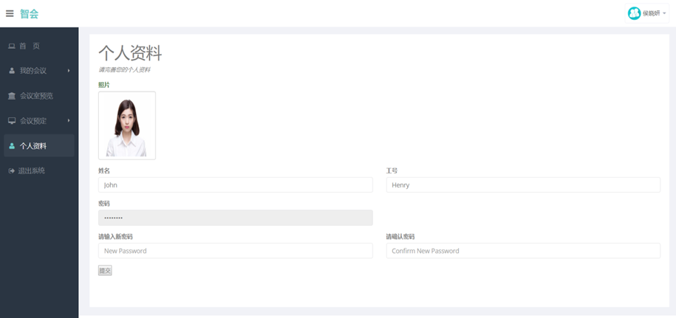Click the disabled 密码 field

tap(236, 218)
